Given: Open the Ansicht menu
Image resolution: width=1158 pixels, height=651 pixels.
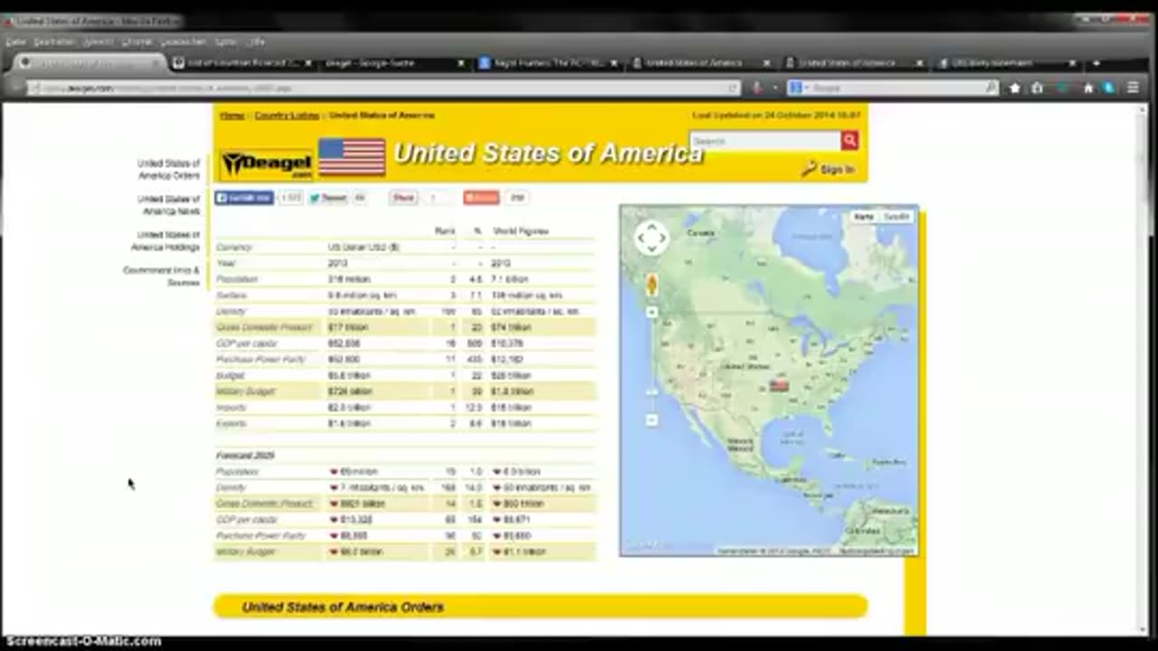Looking at the screenshot, I should pyautogui.click(x=98, y=42).
